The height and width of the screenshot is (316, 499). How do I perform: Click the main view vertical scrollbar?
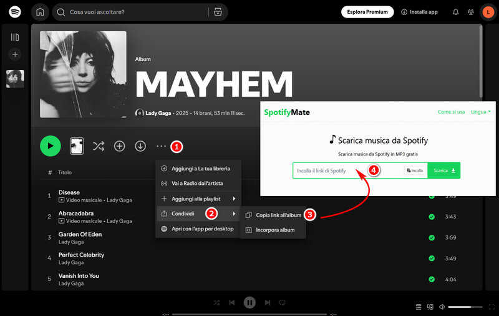481,61
